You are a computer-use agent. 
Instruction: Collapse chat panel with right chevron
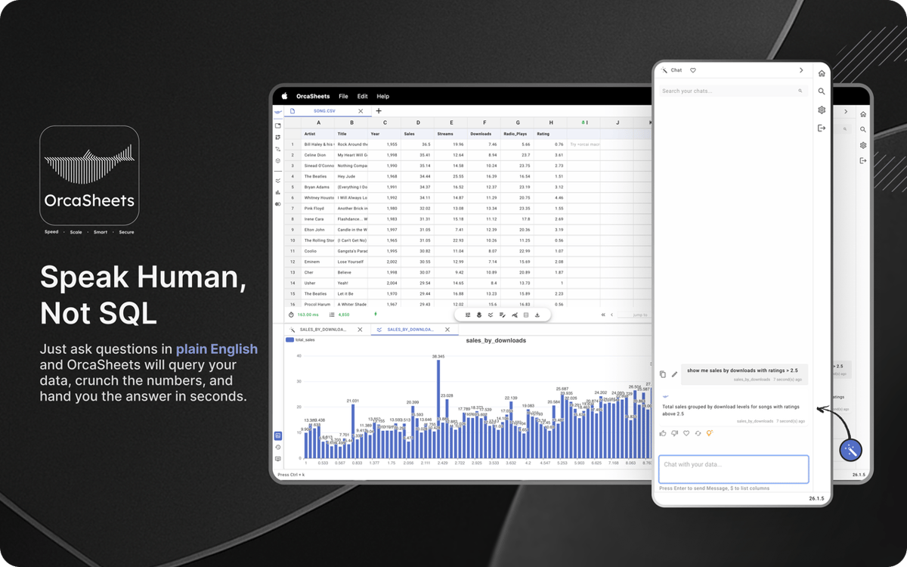click(801, 70)
